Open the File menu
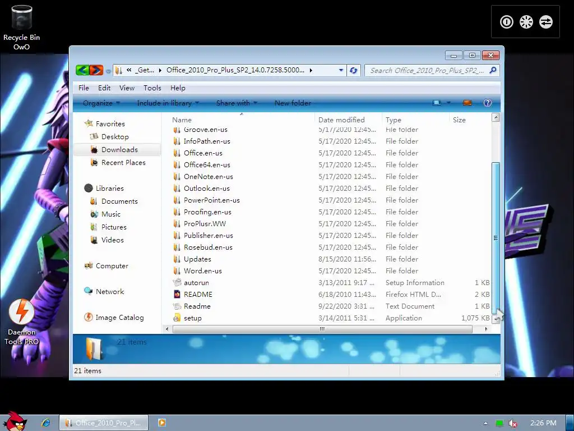Screen dimensions: 574x431 [x=84, y=88]
